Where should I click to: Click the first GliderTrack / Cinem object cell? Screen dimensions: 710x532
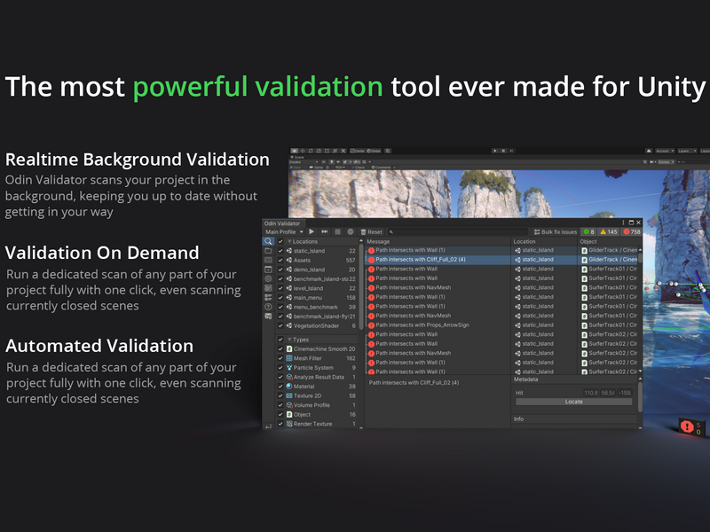coord(609,250)
